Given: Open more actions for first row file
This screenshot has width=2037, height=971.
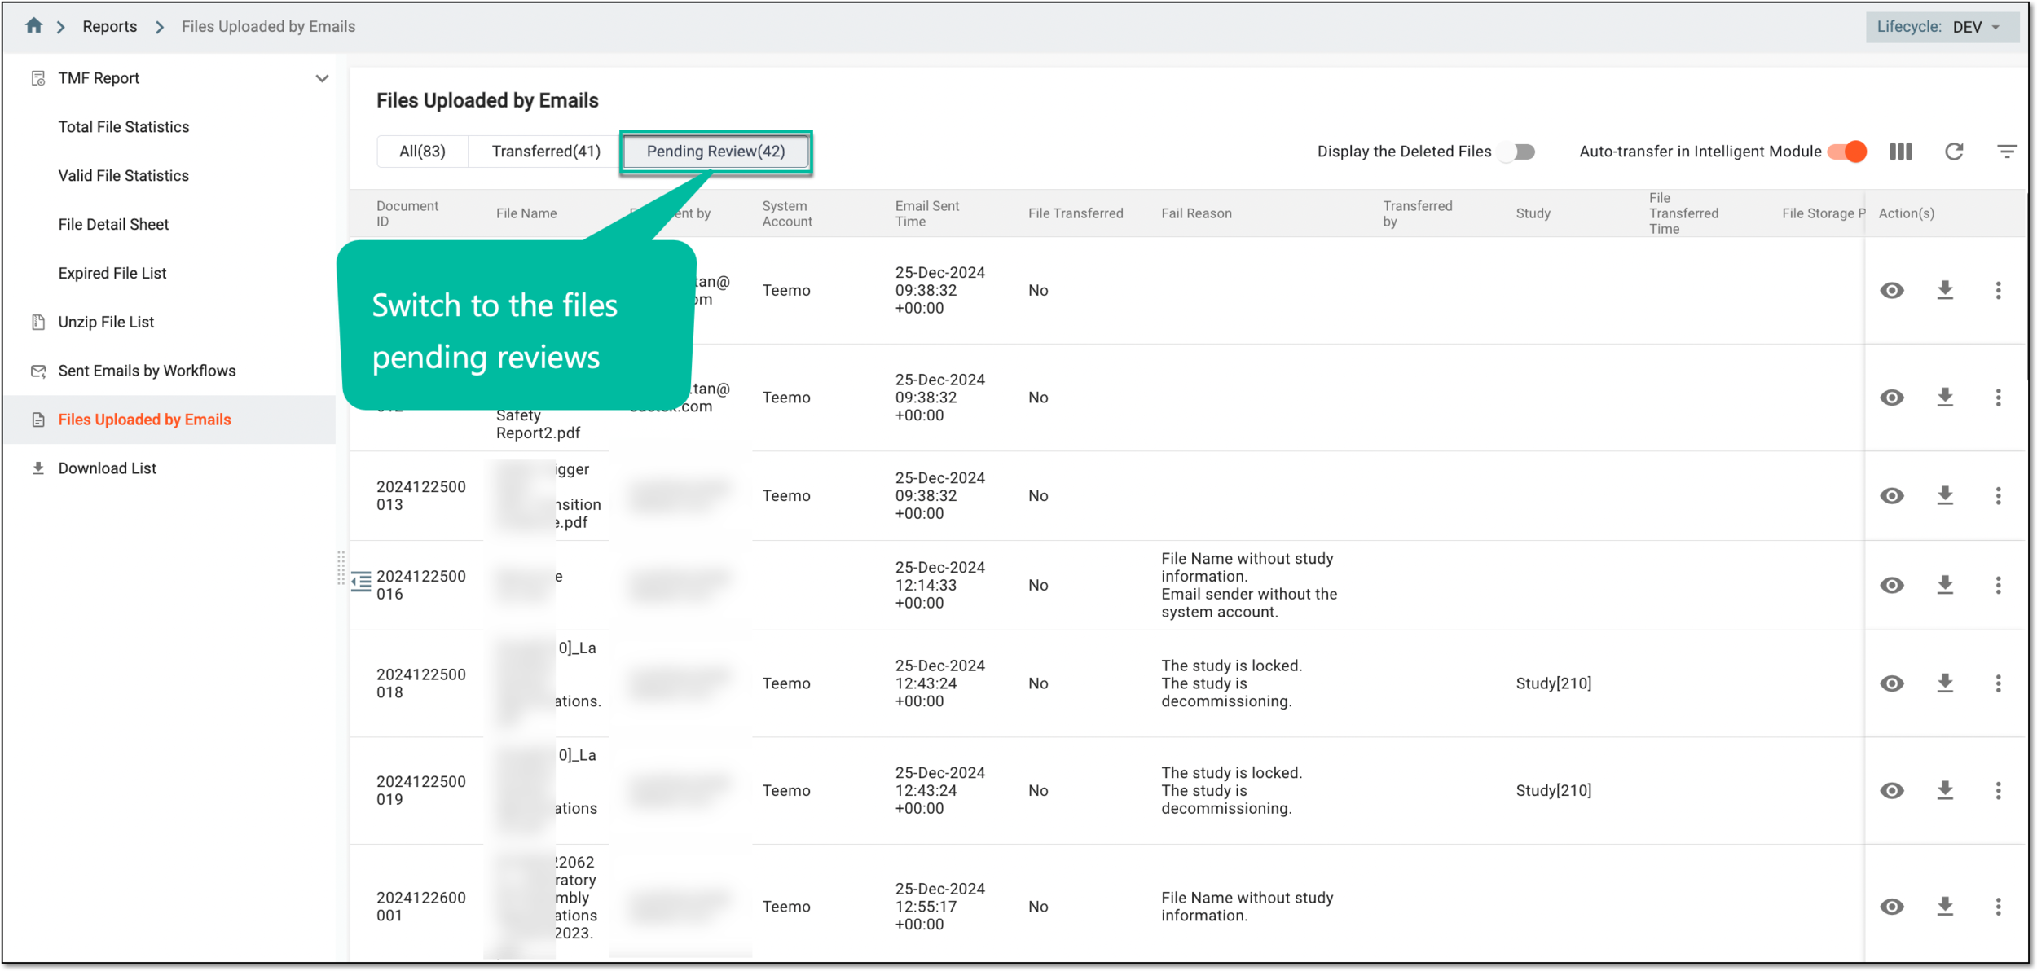Looking at the screenshot, I should coord(1998,291).
